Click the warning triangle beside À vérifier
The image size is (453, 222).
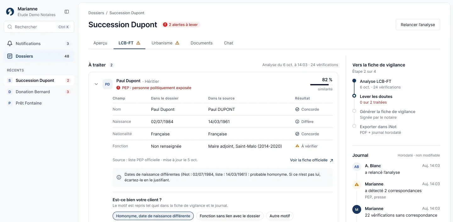click(297, 146)
